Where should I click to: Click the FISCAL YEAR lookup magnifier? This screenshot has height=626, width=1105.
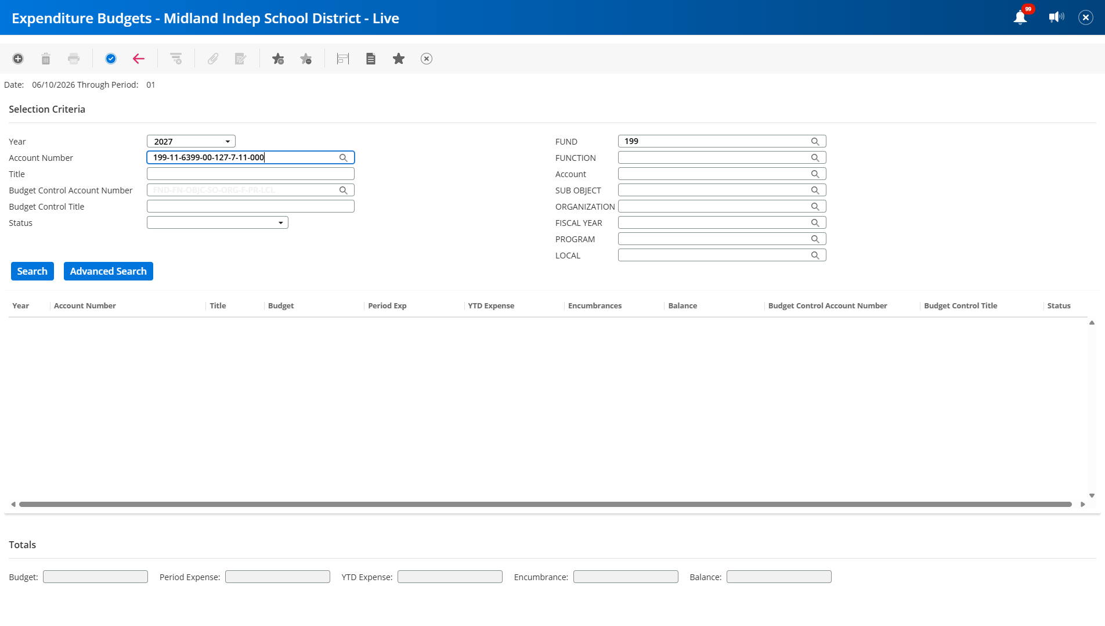point(815,223)
